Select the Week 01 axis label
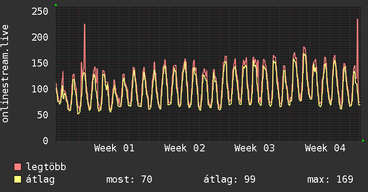This screenshot has width=368, height=192. point(114,148)
